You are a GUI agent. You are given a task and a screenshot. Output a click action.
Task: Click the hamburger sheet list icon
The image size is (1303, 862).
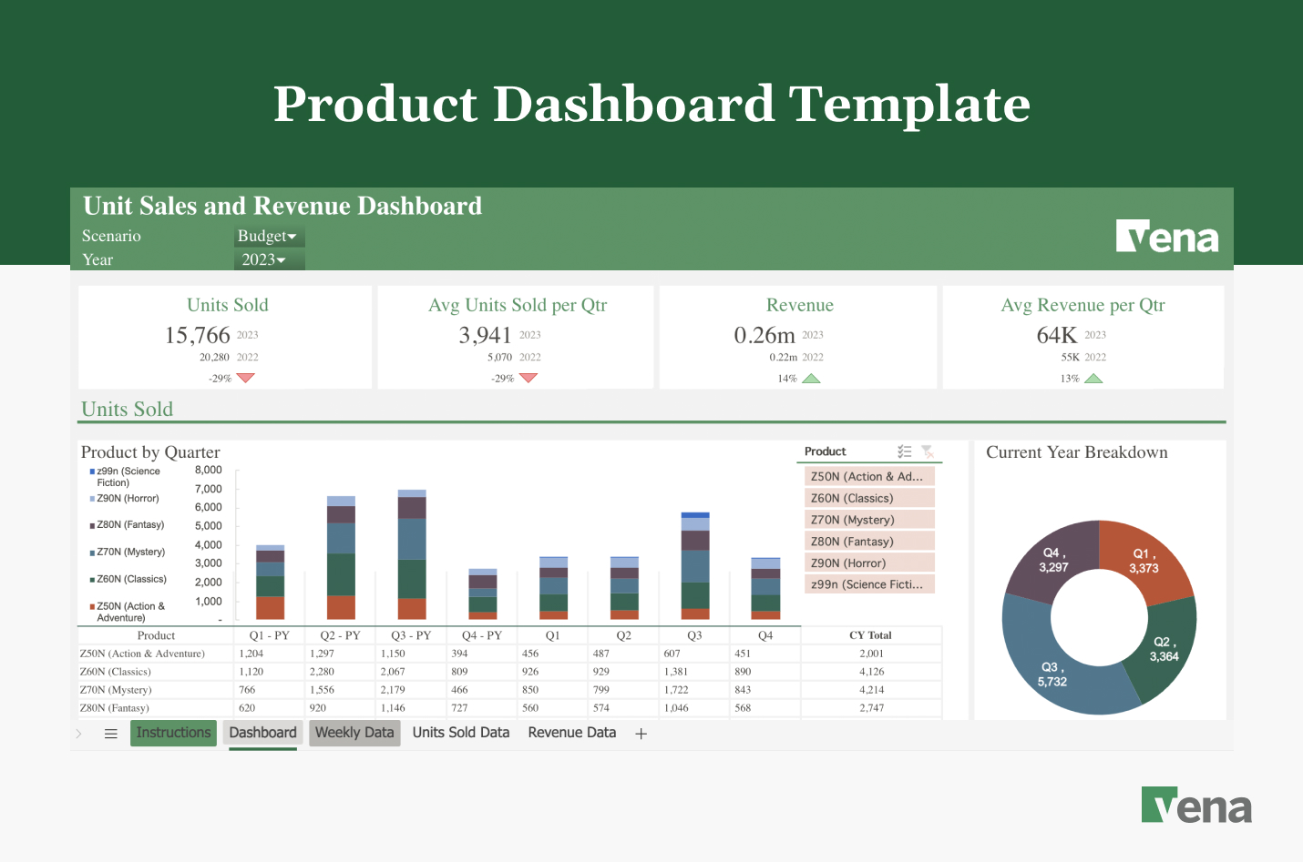pyautogui.click(x=110, y=733)
